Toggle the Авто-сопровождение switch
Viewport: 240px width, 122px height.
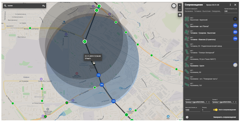215,110
